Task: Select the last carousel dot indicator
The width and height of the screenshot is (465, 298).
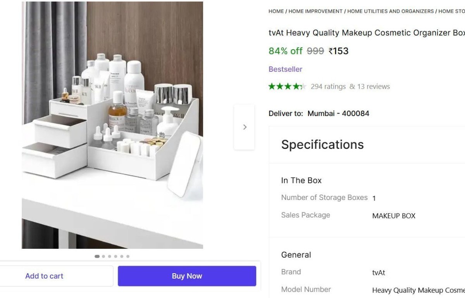Action: pos(127,256)
